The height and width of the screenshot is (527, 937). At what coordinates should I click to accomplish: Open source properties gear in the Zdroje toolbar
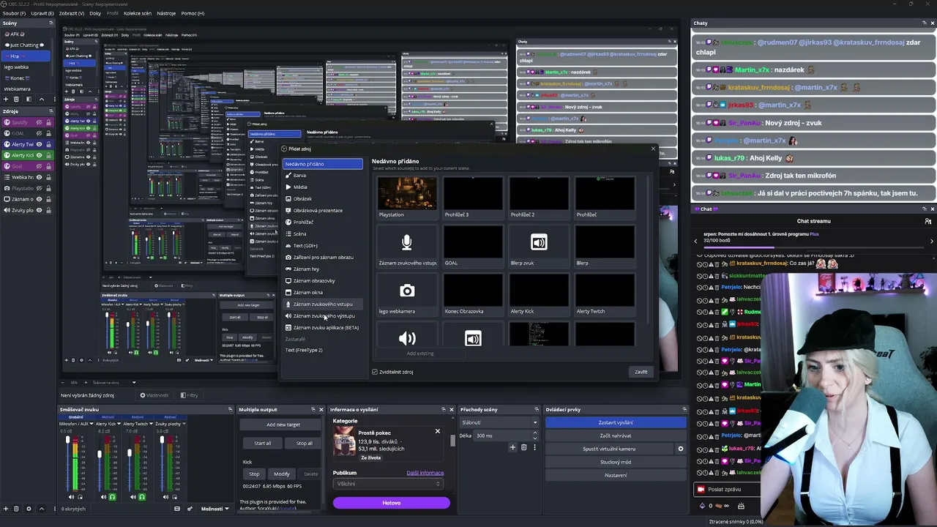tap(29, 509)
